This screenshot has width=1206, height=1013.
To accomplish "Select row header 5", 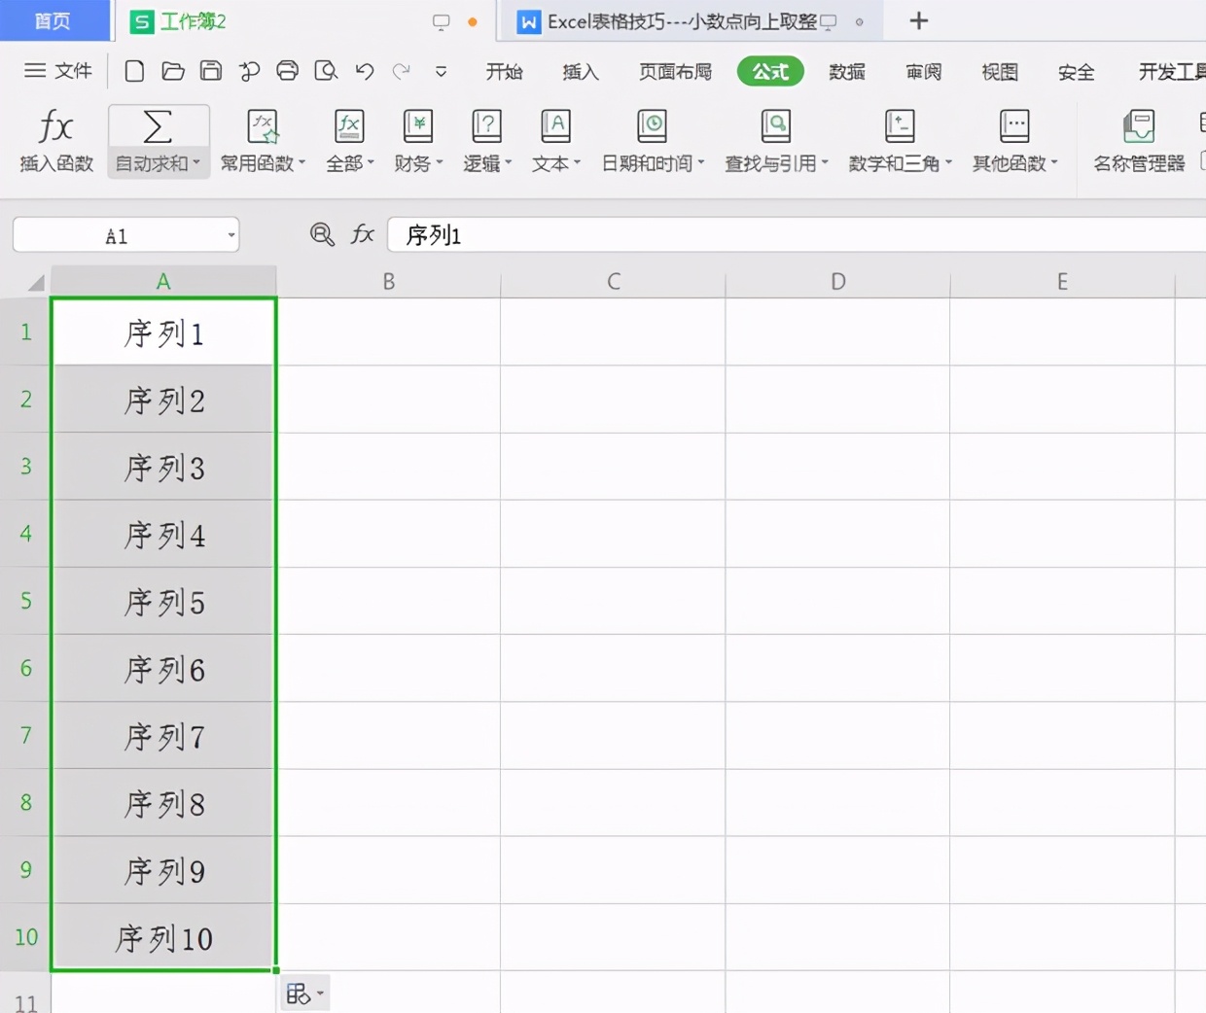I will click(25, 601).
